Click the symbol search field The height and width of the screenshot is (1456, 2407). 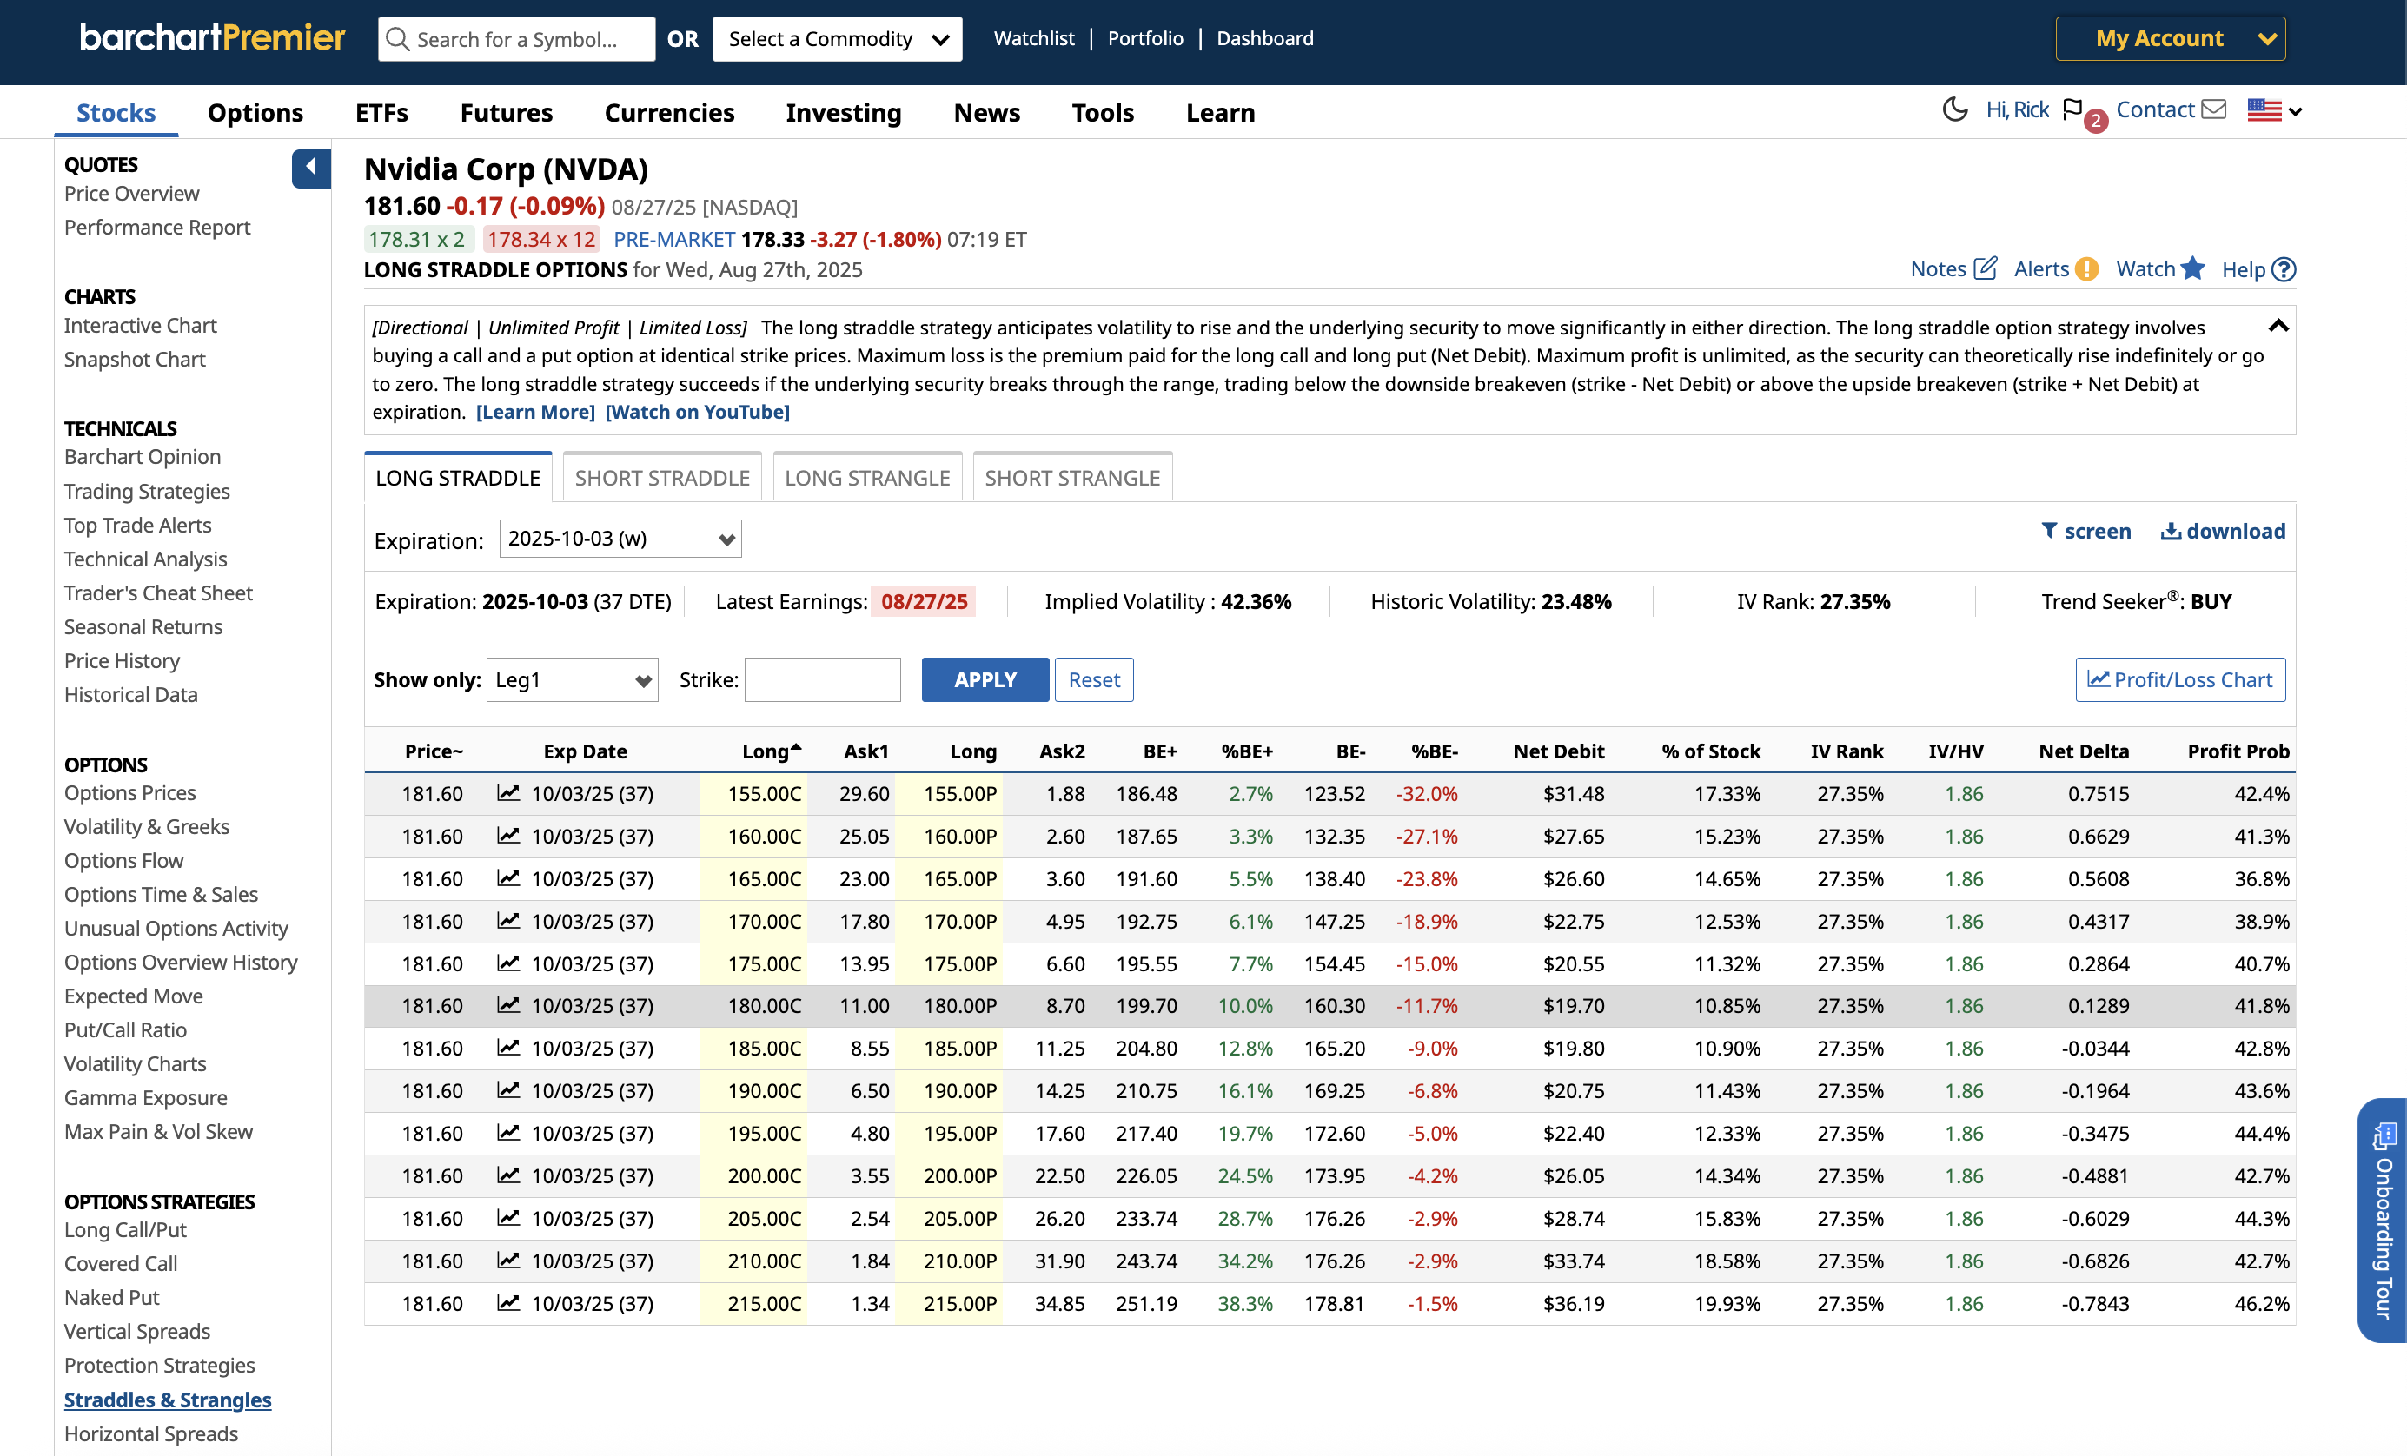click(x=517, y=39)
